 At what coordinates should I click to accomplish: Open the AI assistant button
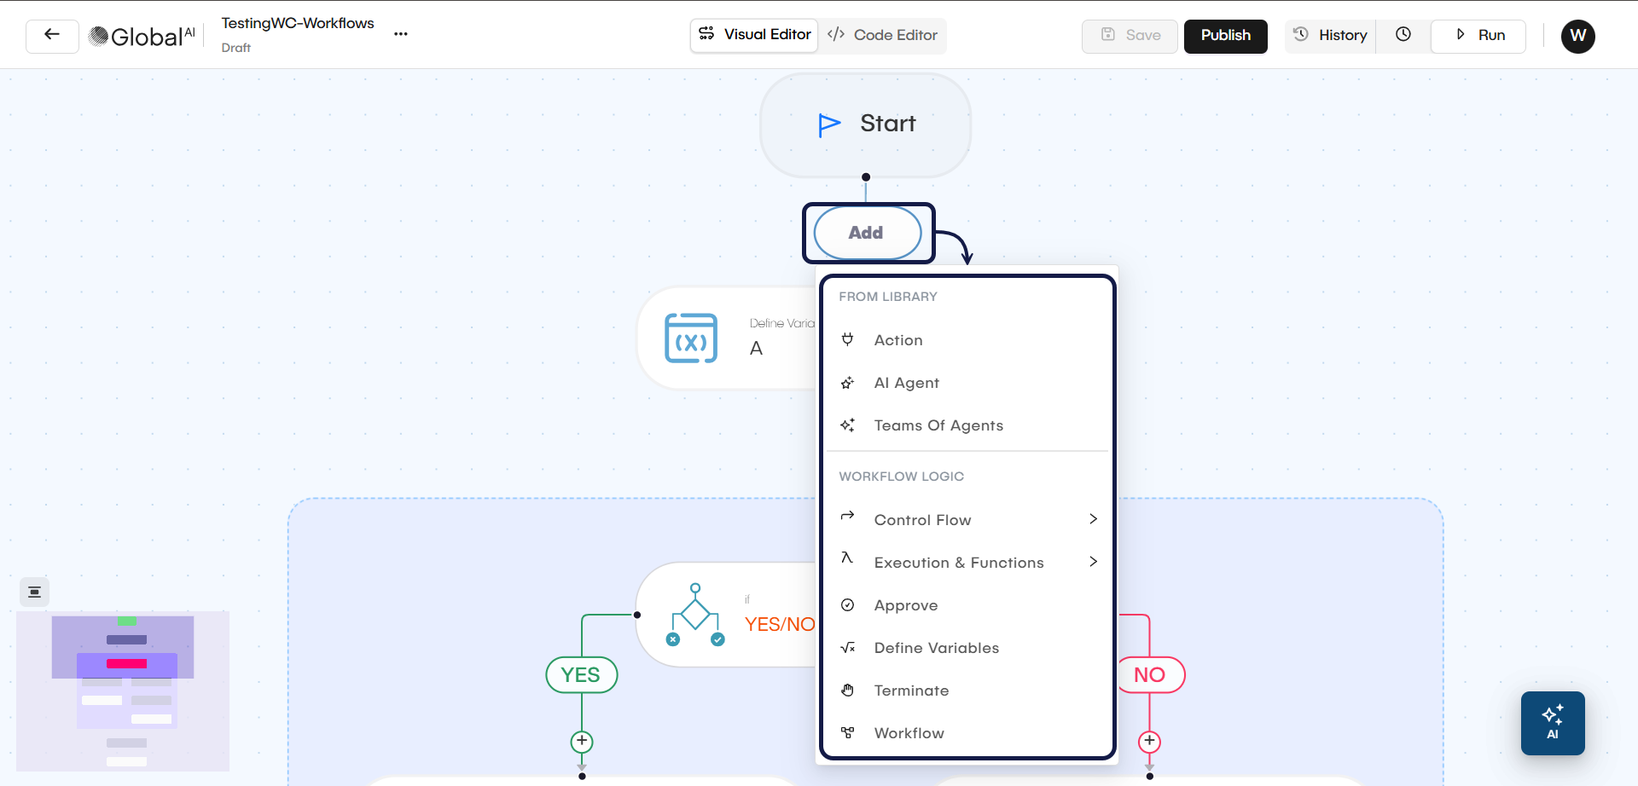(1552, 723)
